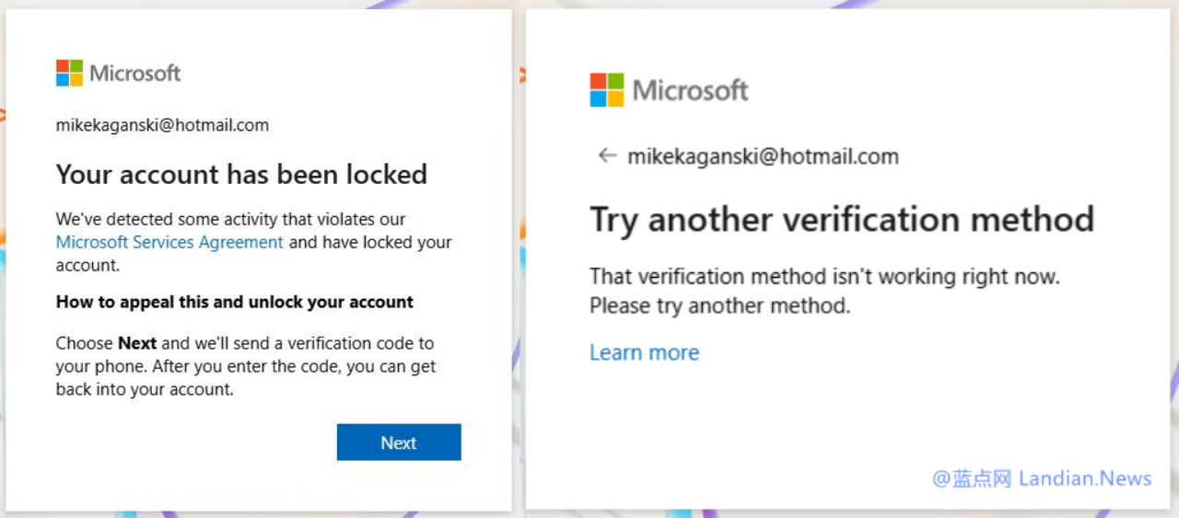The width and height of the screenshot is (1179, 518).
Task: Click the "How to appeal this" bold subheading
Action: tap(234, 302)
